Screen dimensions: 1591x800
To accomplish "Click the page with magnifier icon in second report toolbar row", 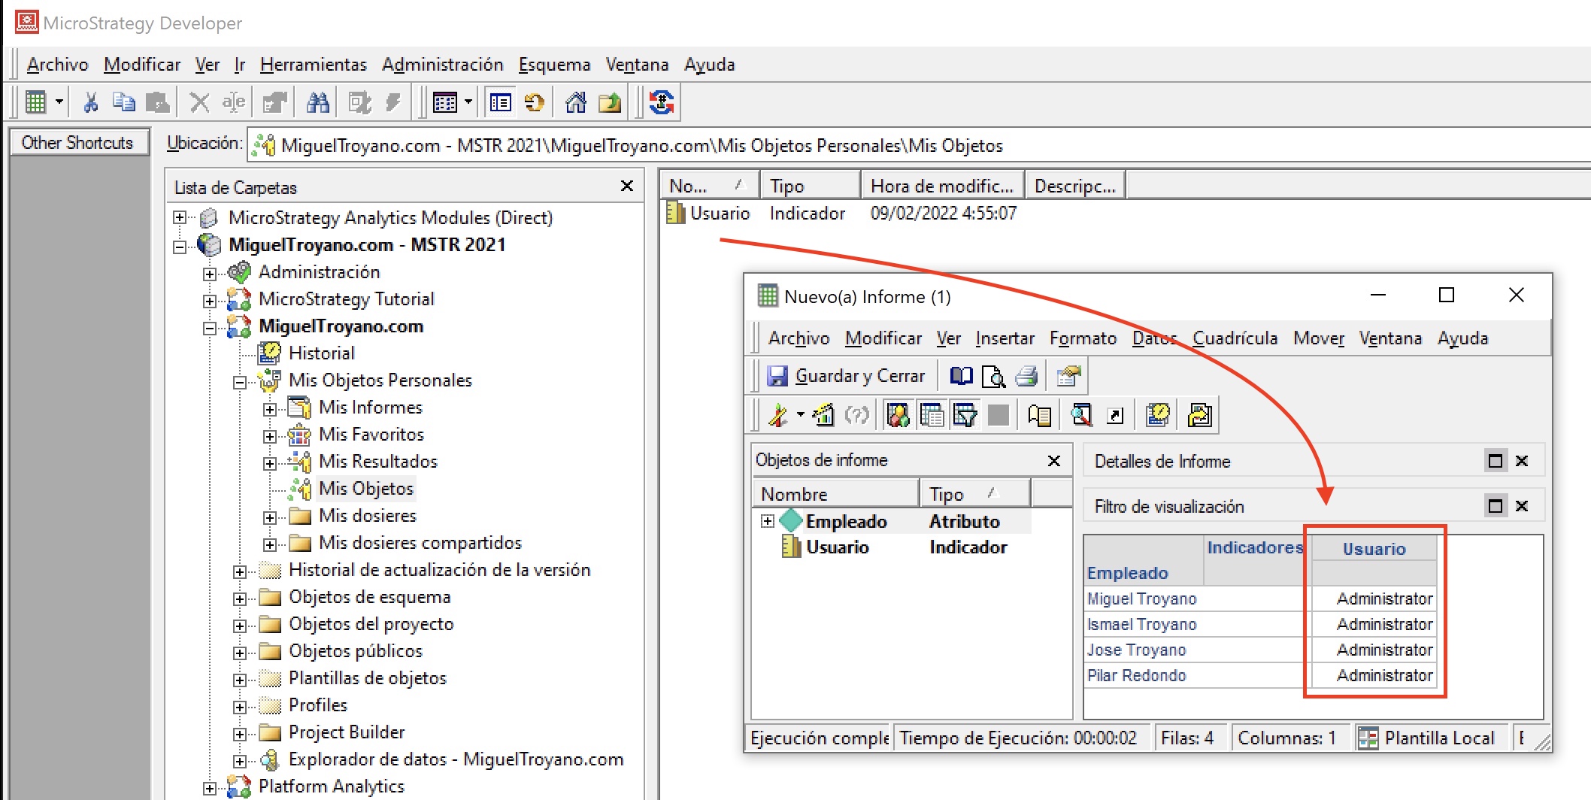I will coord(1082,414).
